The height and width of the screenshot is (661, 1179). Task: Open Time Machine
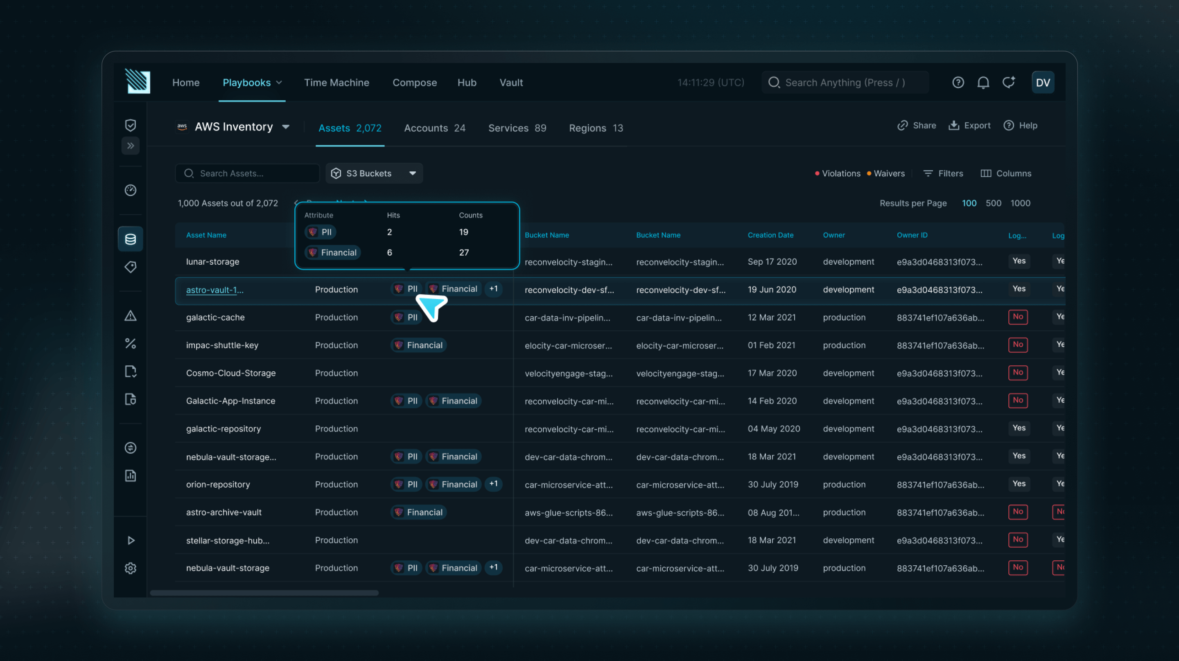(x=337, y=82)
